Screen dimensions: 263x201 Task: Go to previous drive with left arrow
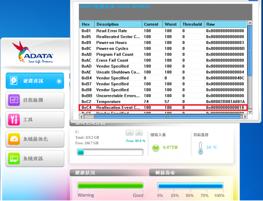[129, 133]
